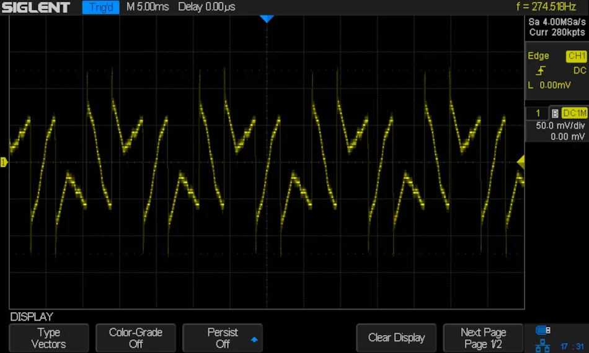Image resolution: width=589 pixels, height=353 pixels.
Task: Go to Next Page 1/2
Action: click(483, 338)
